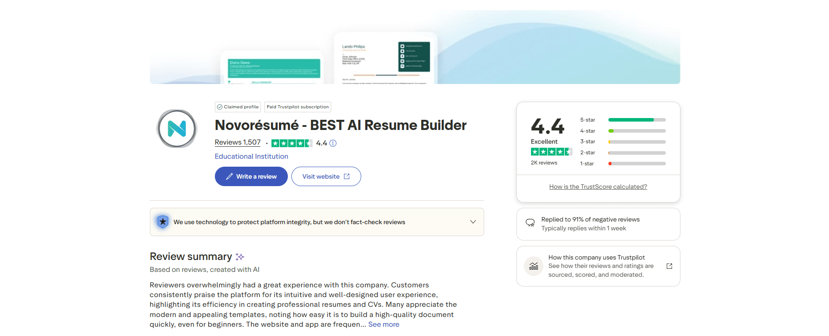Expand summary with See more link
829x336 pixels.
click(x=384, y=325)
